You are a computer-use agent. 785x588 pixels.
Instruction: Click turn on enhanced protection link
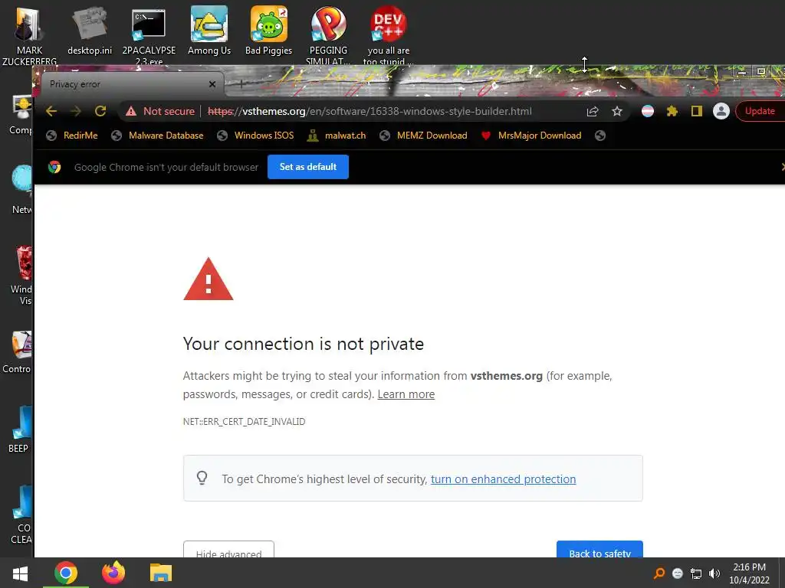click(503, 479)
